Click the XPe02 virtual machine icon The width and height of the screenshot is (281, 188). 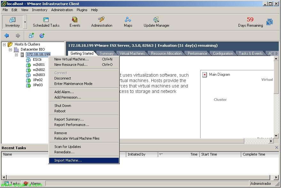click(28, 80)
